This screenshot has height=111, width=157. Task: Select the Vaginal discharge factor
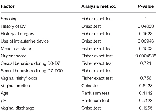coord(17,108)
